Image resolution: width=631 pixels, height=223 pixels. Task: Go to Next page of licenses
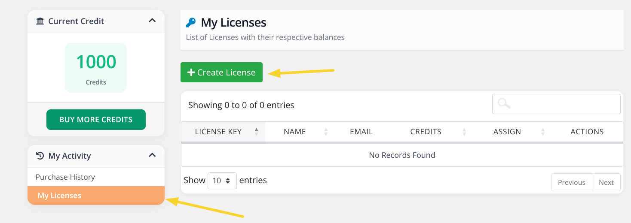pyautogui.click(x=606, y=182)
